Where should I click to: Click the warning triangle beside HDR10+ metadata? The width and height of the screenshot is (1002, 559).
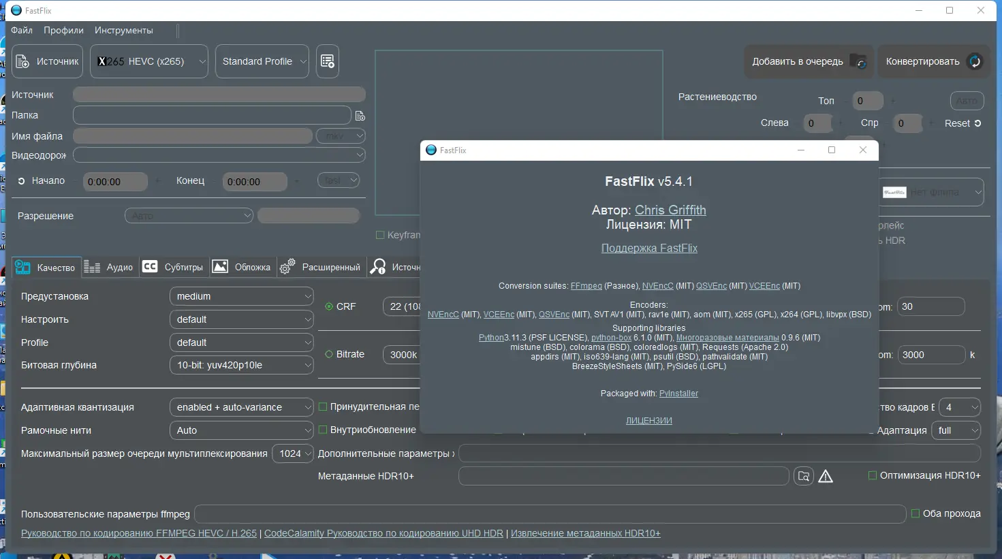pyautogui.click(x=826, y=476)
